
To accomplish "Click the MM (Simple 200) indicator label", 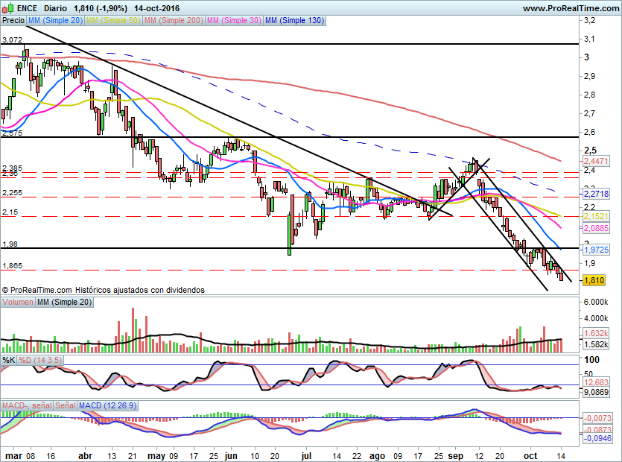I will 172,21.
